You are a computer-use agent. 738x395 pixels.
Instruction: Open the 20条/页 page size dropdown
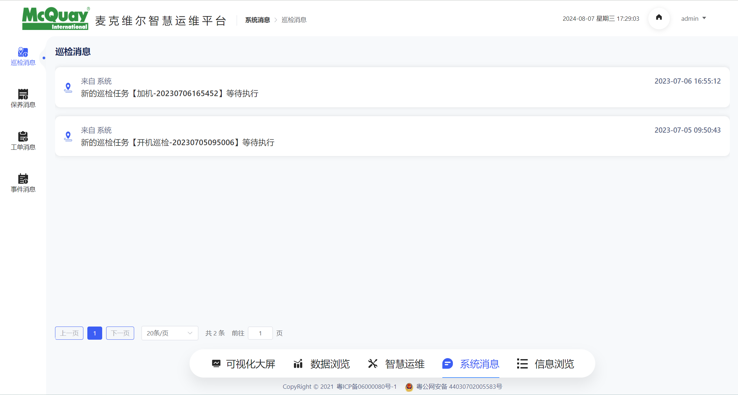(x=169, y=333)
